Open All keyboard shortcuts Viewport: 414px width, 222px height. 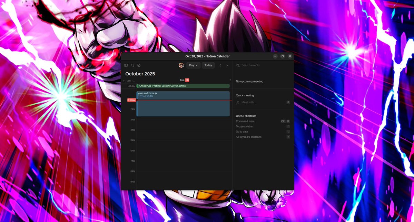coord(263,137)
